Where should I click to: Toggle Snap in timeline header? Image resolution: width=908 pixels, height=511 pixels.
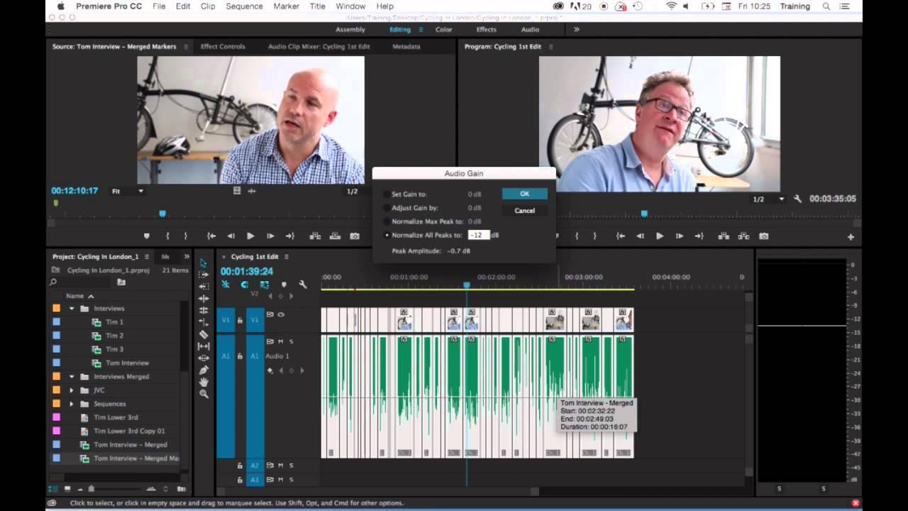(244, 285)
